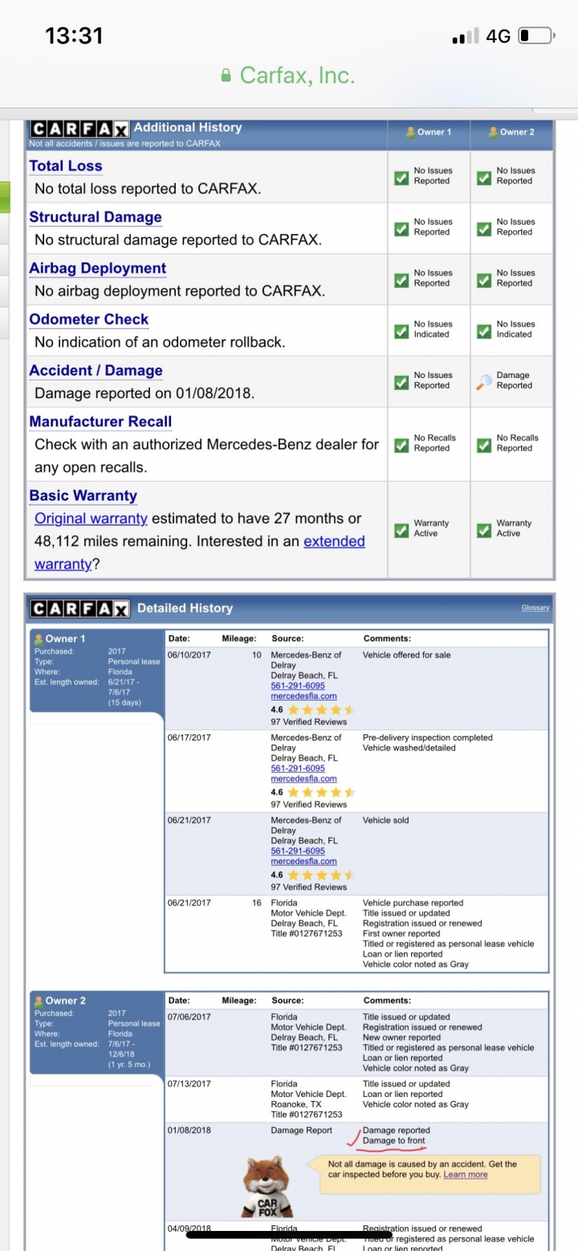Open the Manufacturer Recall heading link
This screenshot has width=578, height=1251.
coord(100,421)
